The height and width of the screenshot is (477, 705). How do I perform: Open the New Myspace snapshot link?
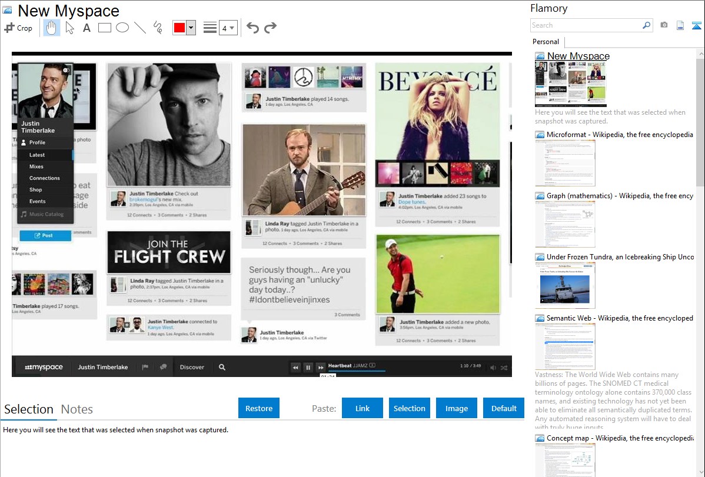point(578,56)
